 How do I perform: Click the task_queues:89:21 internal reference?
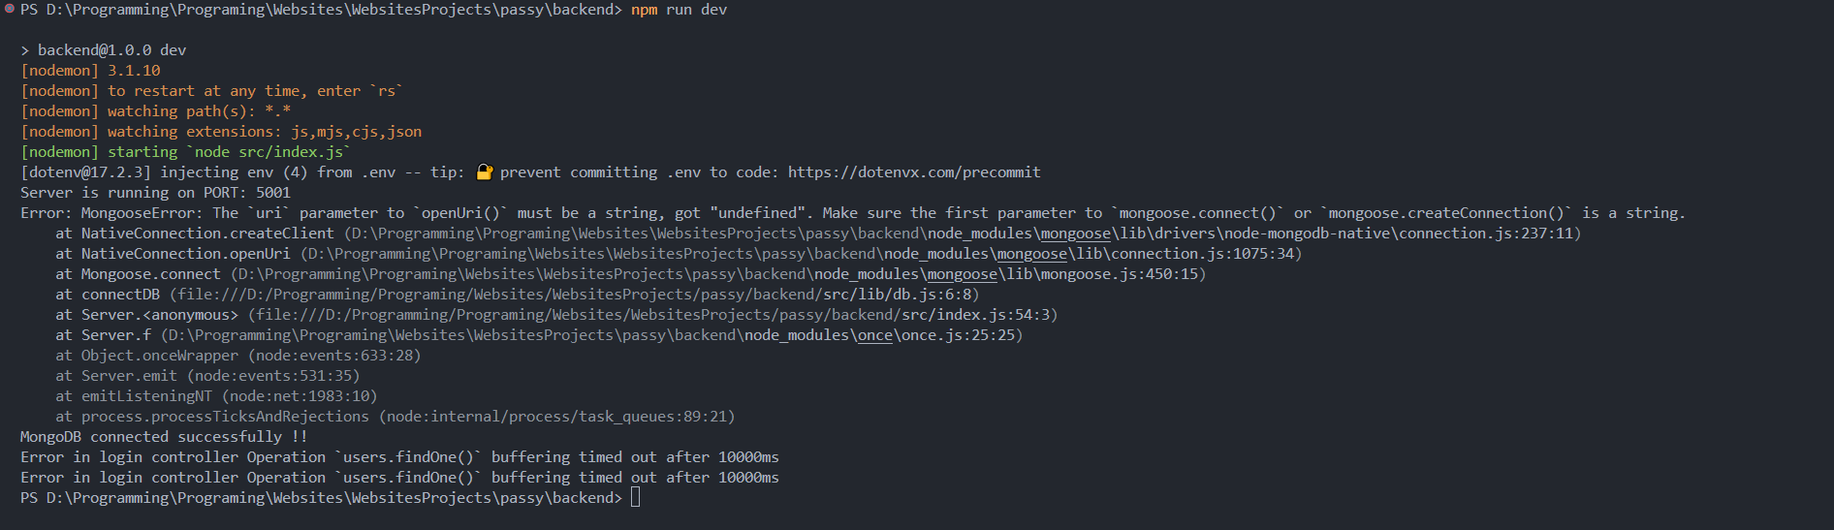[556, 417]
